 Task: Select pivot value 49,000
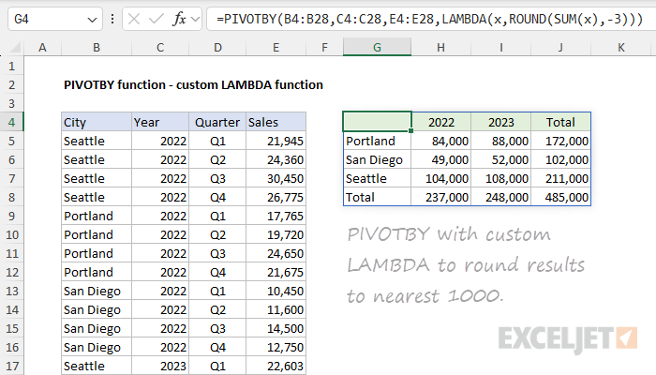click(440, 159)
